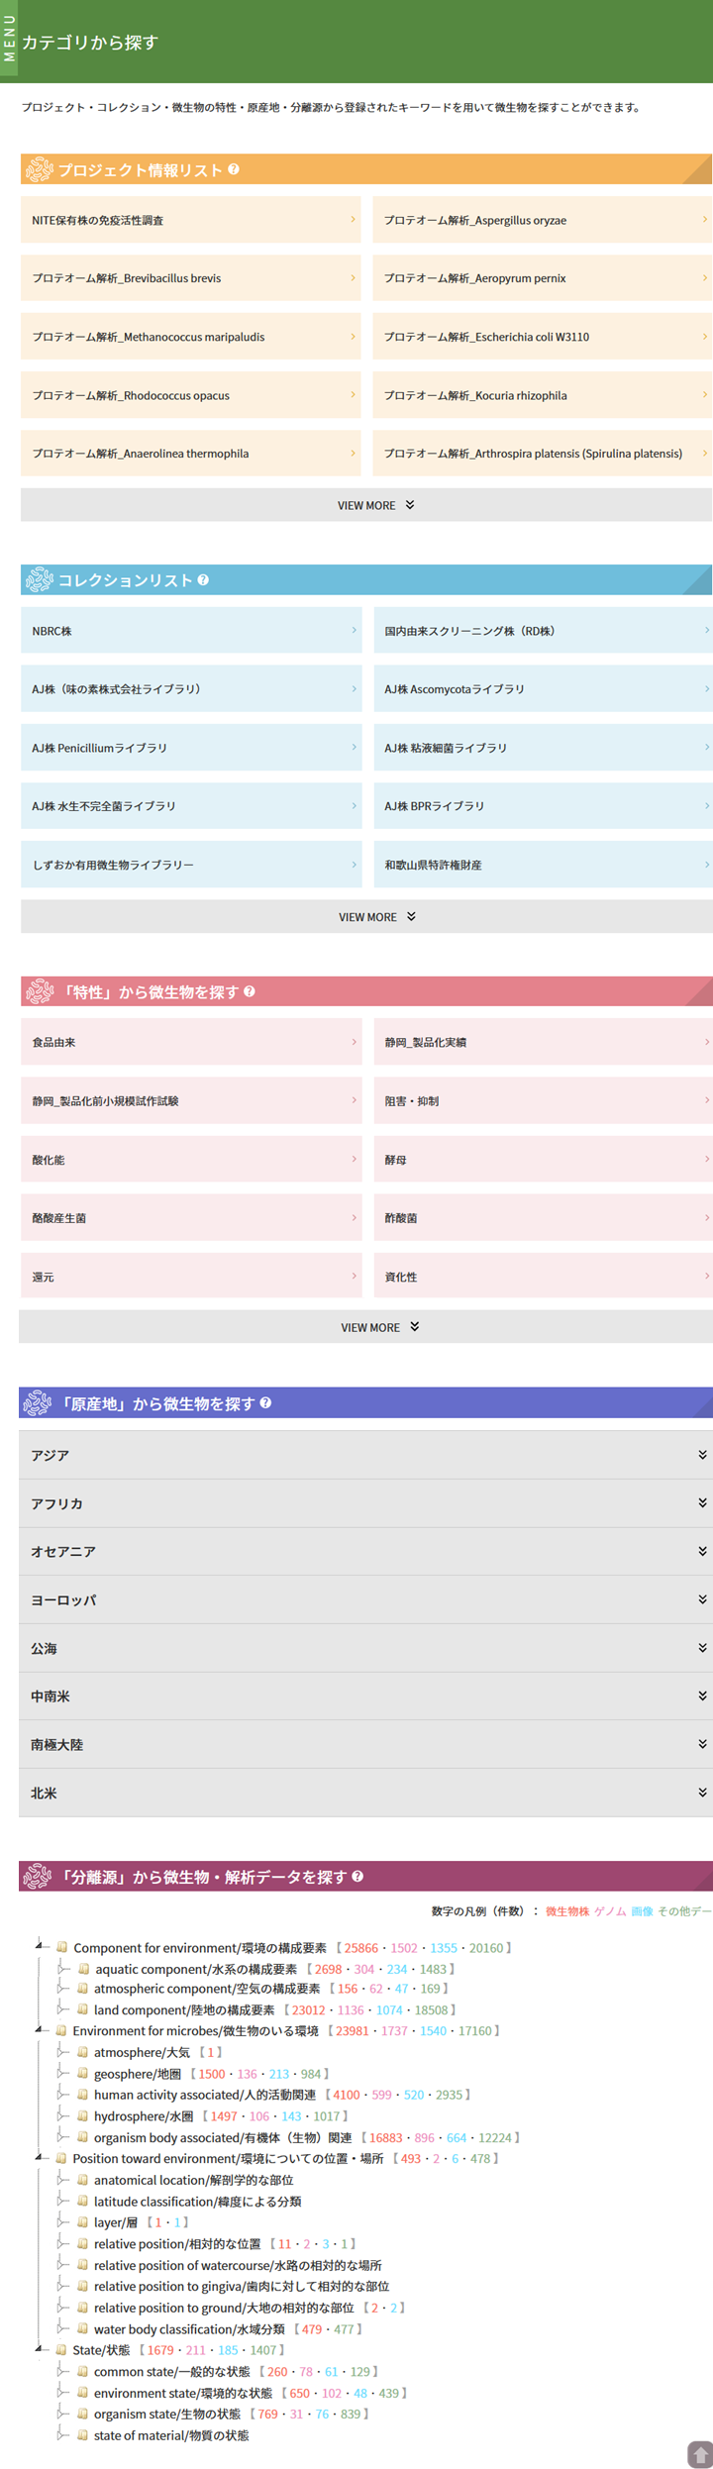The width and height of the screenshot is (713, 2469).
Task: Click help icon beside プロジェクト情報リスト heading
Action: [x=234, y=169]
